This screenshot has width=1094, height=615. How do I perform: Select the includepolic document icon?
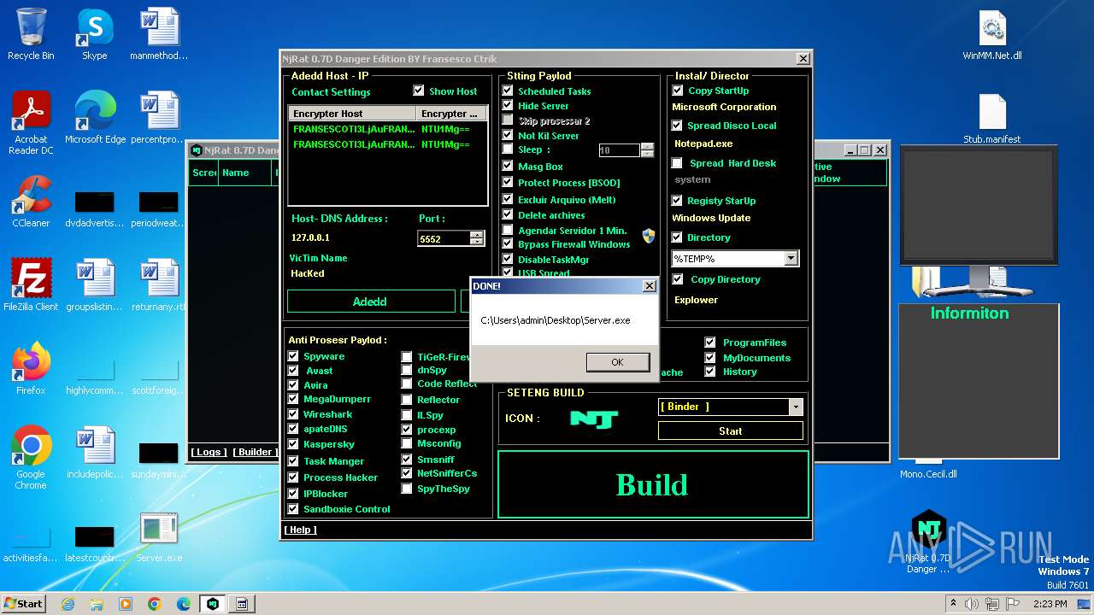[x=95, y=453]
